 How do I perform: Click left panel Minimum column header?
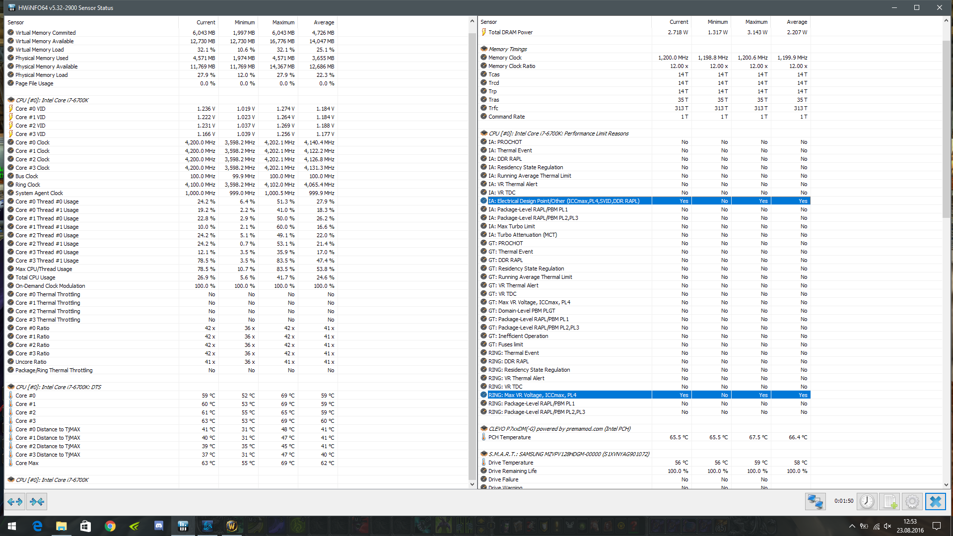click(x=238, y=22)
